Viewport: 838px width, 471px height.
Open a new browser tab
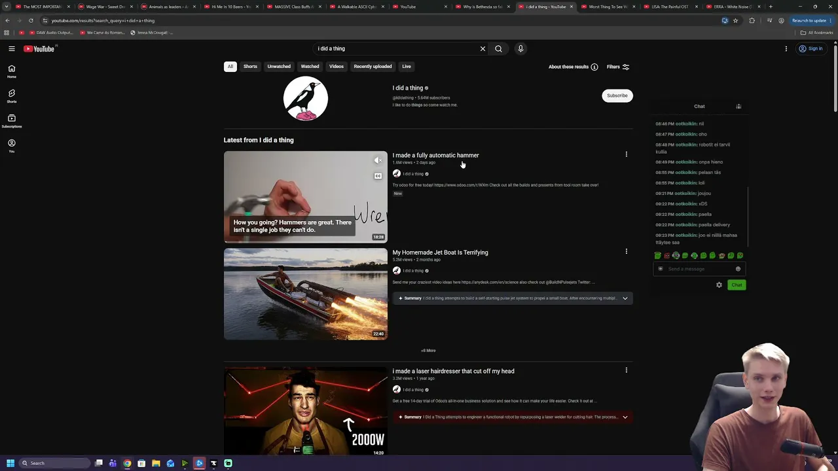(x=771, y=7)
